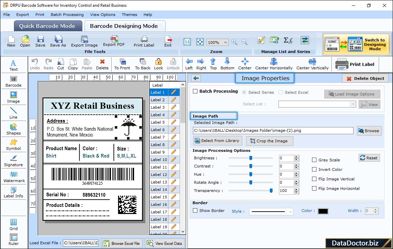
Task: Lock the selected object
Action: click(159, 64)
